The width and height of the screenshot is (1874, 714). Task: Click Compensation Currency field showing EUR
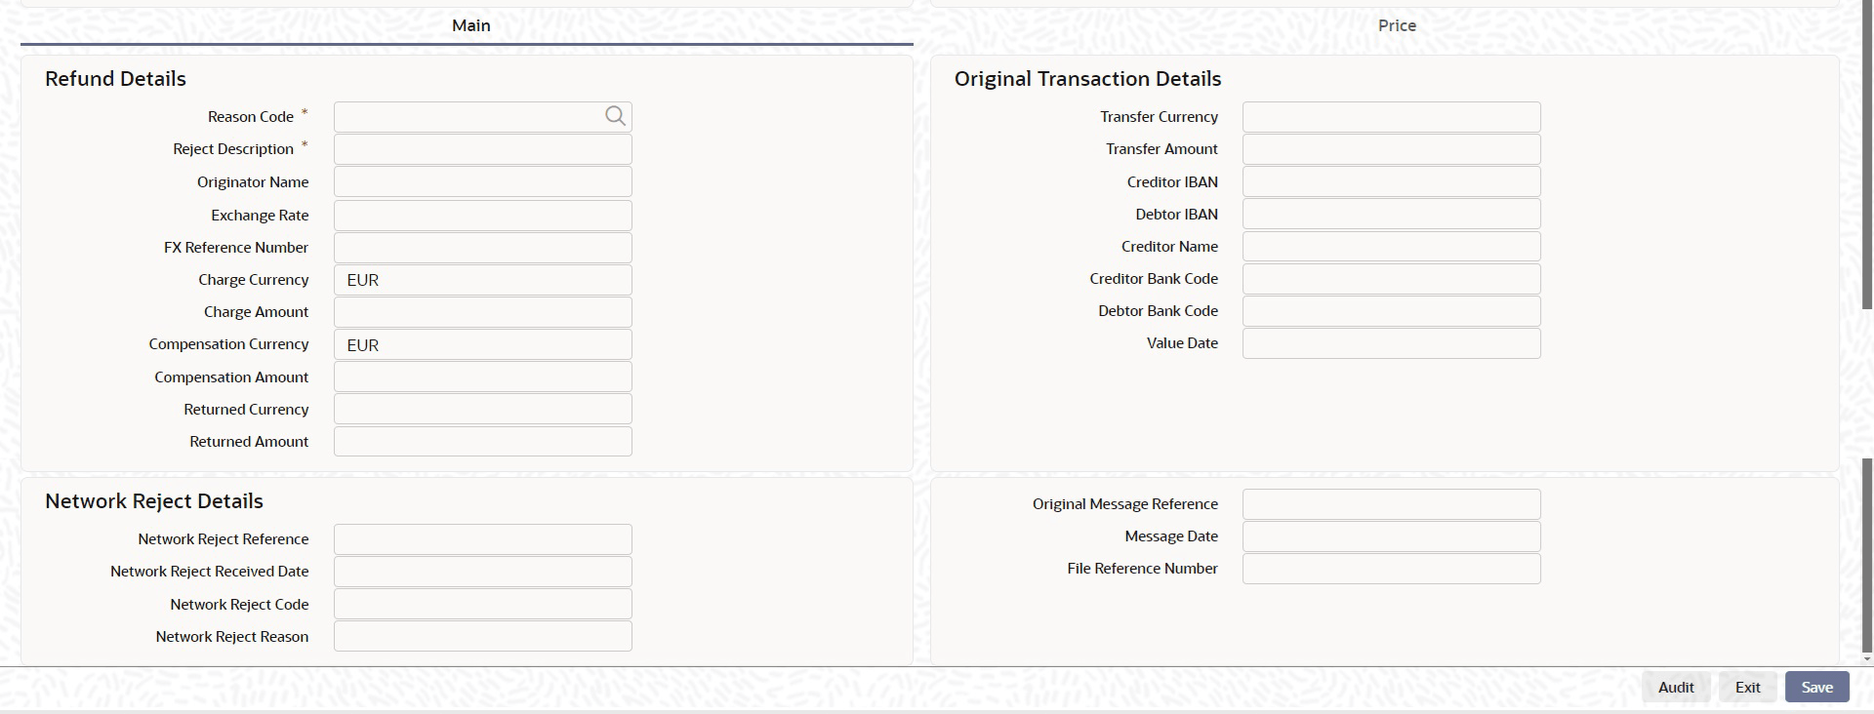(x=483, y=344)
